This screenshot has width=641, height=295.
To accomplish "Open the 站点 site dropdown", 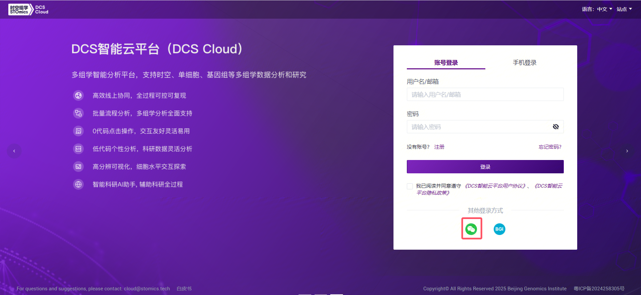I will tap(624, 9).
